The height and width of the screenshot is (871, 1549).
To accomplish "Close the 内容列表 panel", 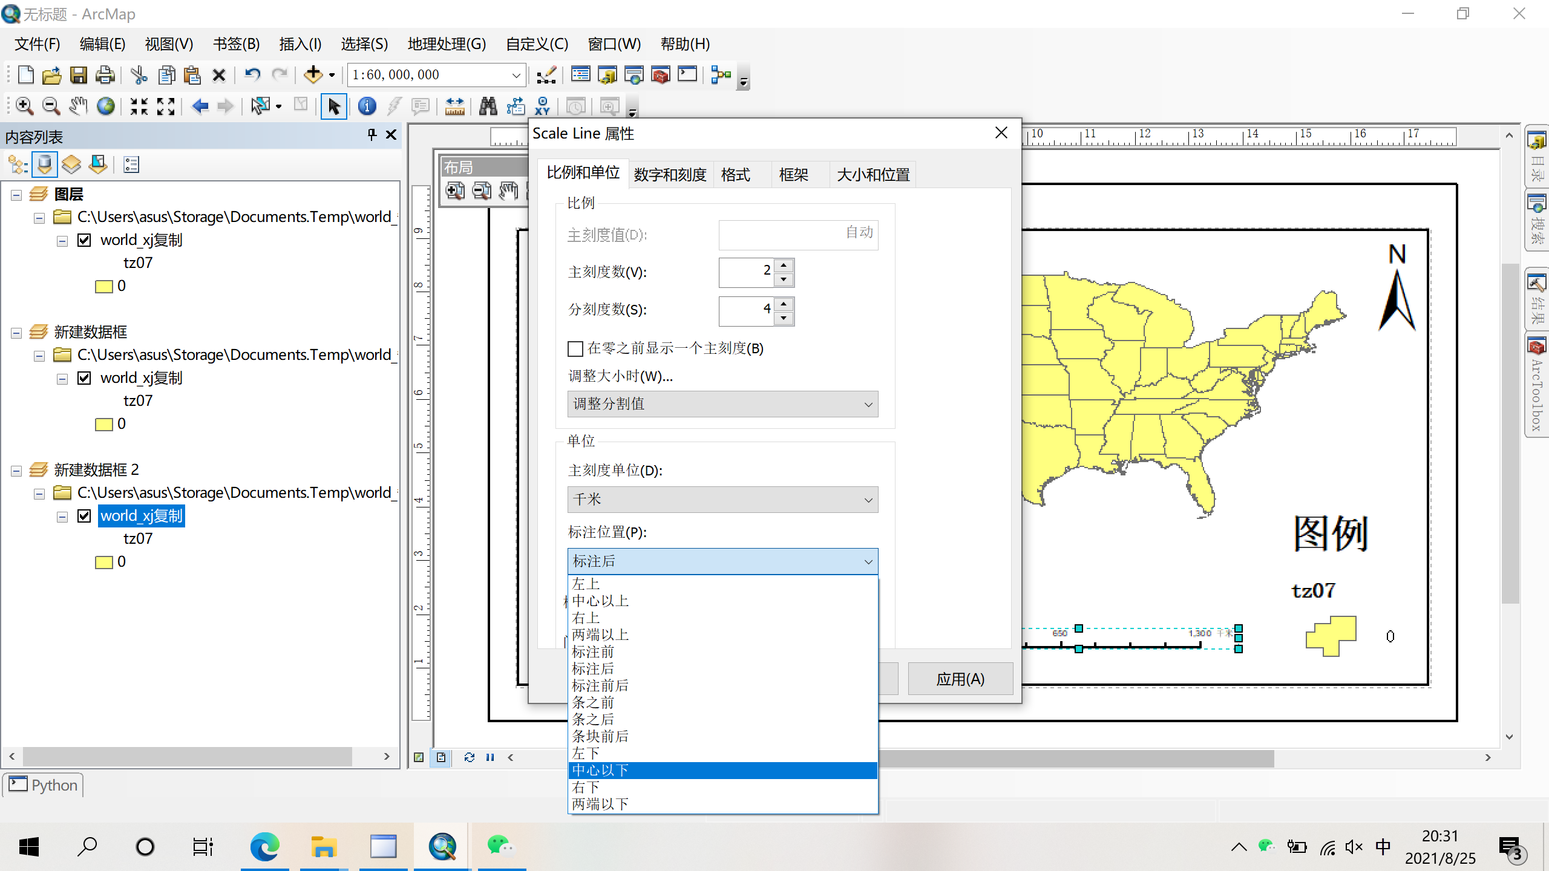I will click(x=391, y=135).
